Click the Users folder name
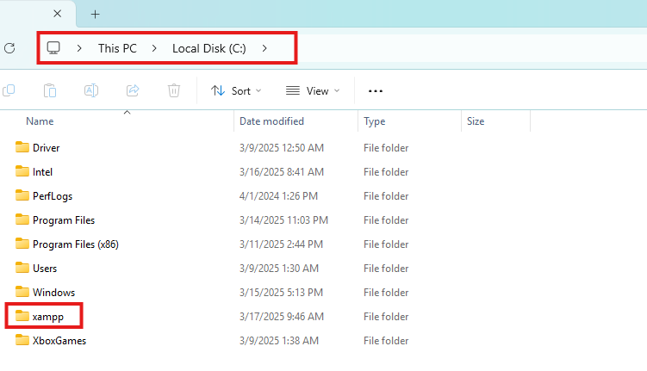The width and height of the screenshot is (647, 371). (45, 269)
